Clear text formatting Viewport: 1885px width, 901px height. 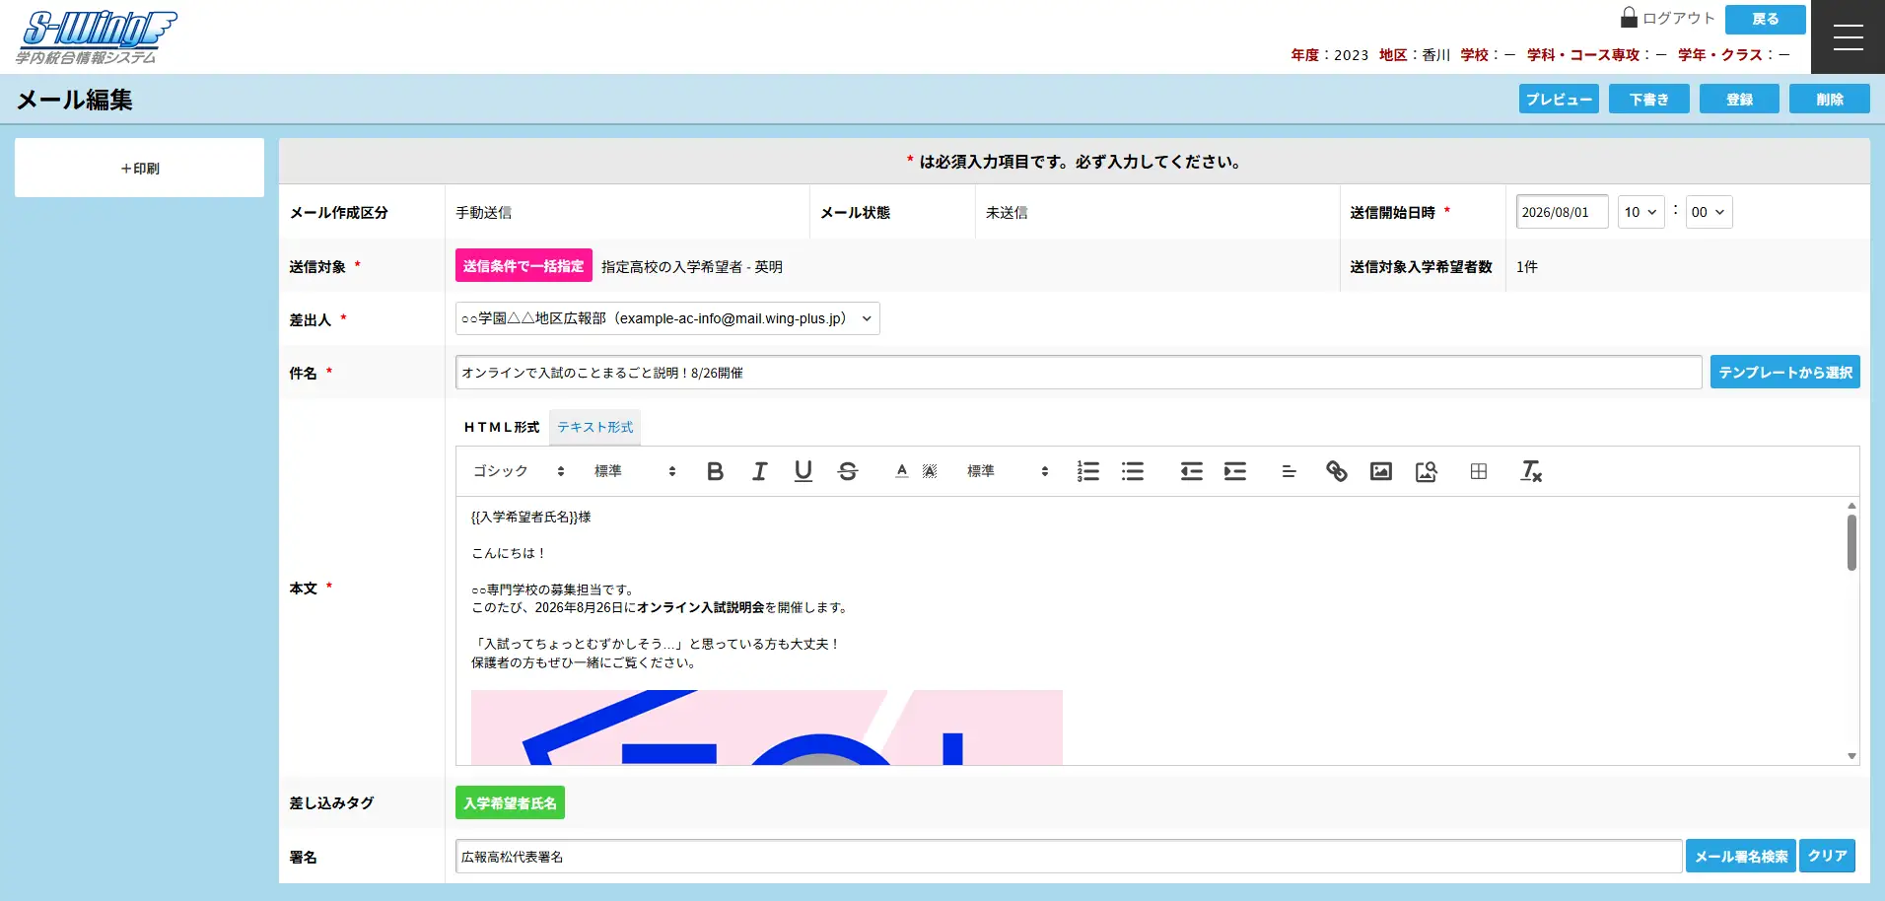point(1530,471)
